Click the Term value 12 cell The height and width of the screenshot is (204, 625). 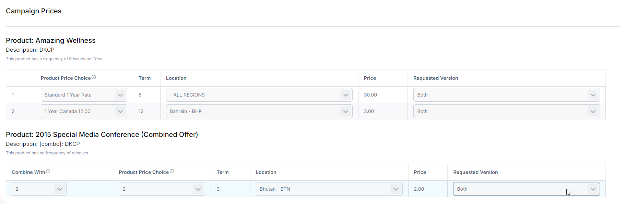tap(141, 111)
